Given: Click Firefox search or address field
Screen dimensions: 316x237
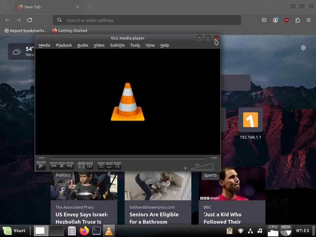Looking at the screenshot, I should click(x=147, y=20).
